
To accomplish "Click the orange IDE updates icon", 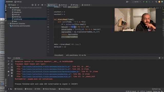I will pyautogui.click(x=159, y=2).
